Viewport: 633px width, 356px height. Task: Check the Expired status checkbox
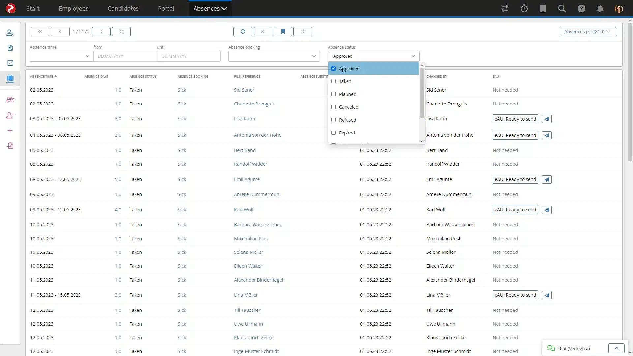coord(333,133)
